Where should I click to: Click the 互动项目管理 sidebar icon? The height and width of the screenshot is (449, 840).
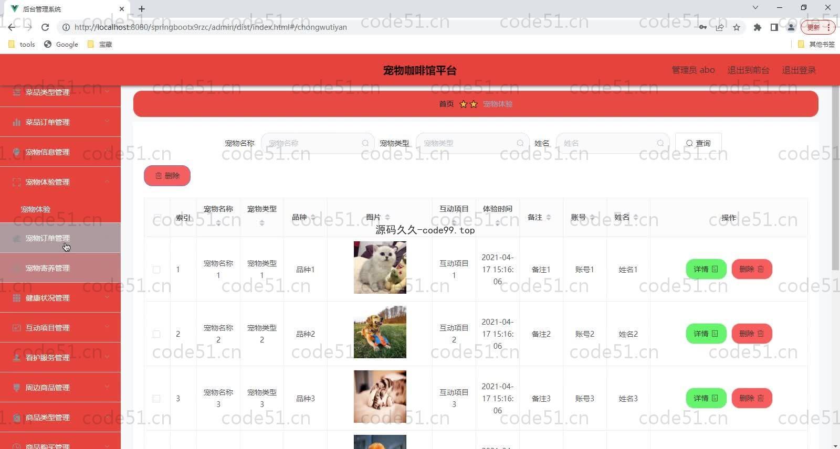click(x=16, y=328)
